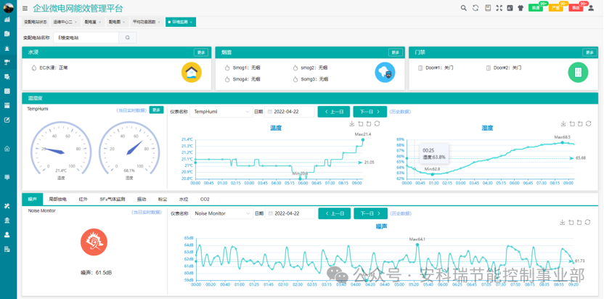Select the 噪声 sensor tab
Image resolution: width=604 pixels, height=299 pixels.
tap(33, 199)
